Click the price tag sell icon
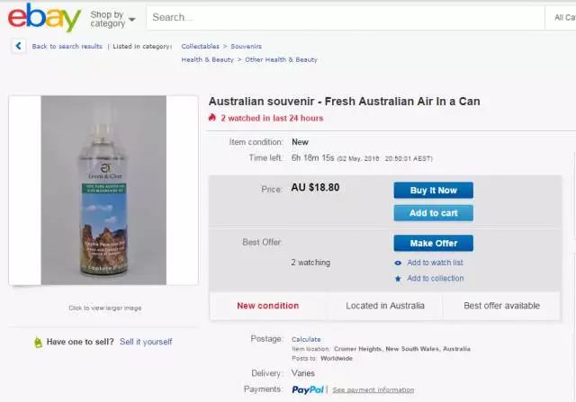The height and width of the screenshot is (402, 576). (x=38, y=342)
